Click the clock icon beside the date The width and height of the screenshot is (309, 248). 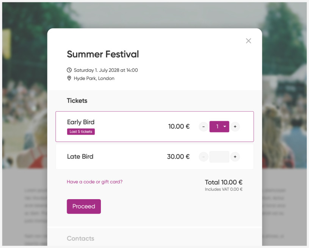tap(69, 70)
